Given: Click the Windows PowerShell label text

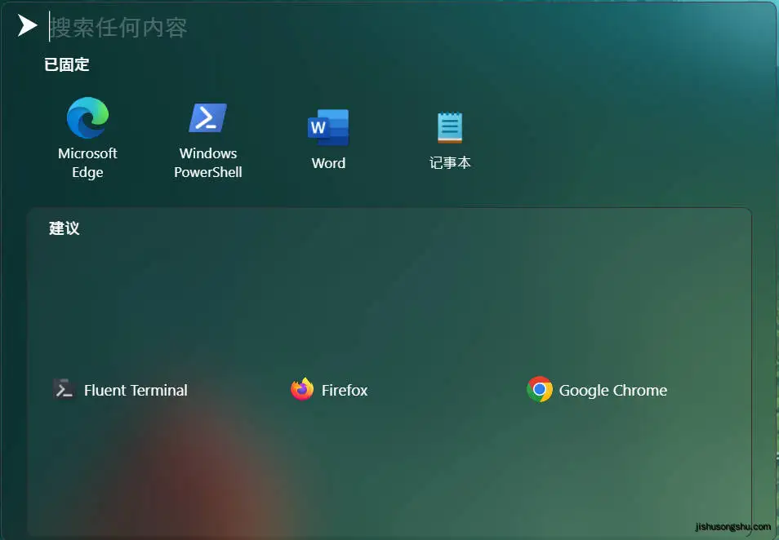Looking at the screenshot, I should (x=207, y=163).
